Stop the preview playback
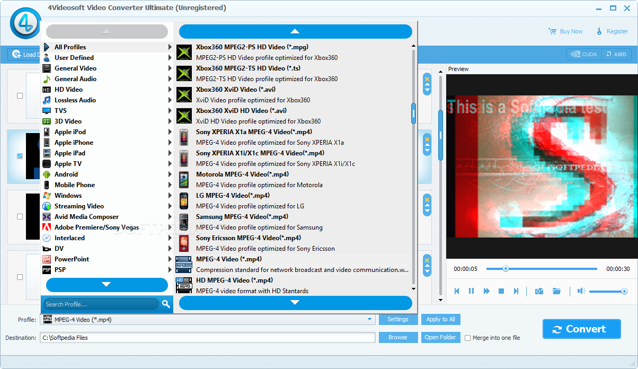 [x=501, y=291]
